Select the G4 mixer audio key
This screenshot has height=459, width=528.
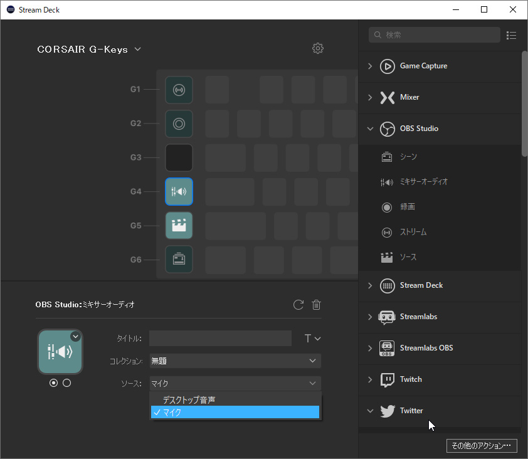point(179,192)
